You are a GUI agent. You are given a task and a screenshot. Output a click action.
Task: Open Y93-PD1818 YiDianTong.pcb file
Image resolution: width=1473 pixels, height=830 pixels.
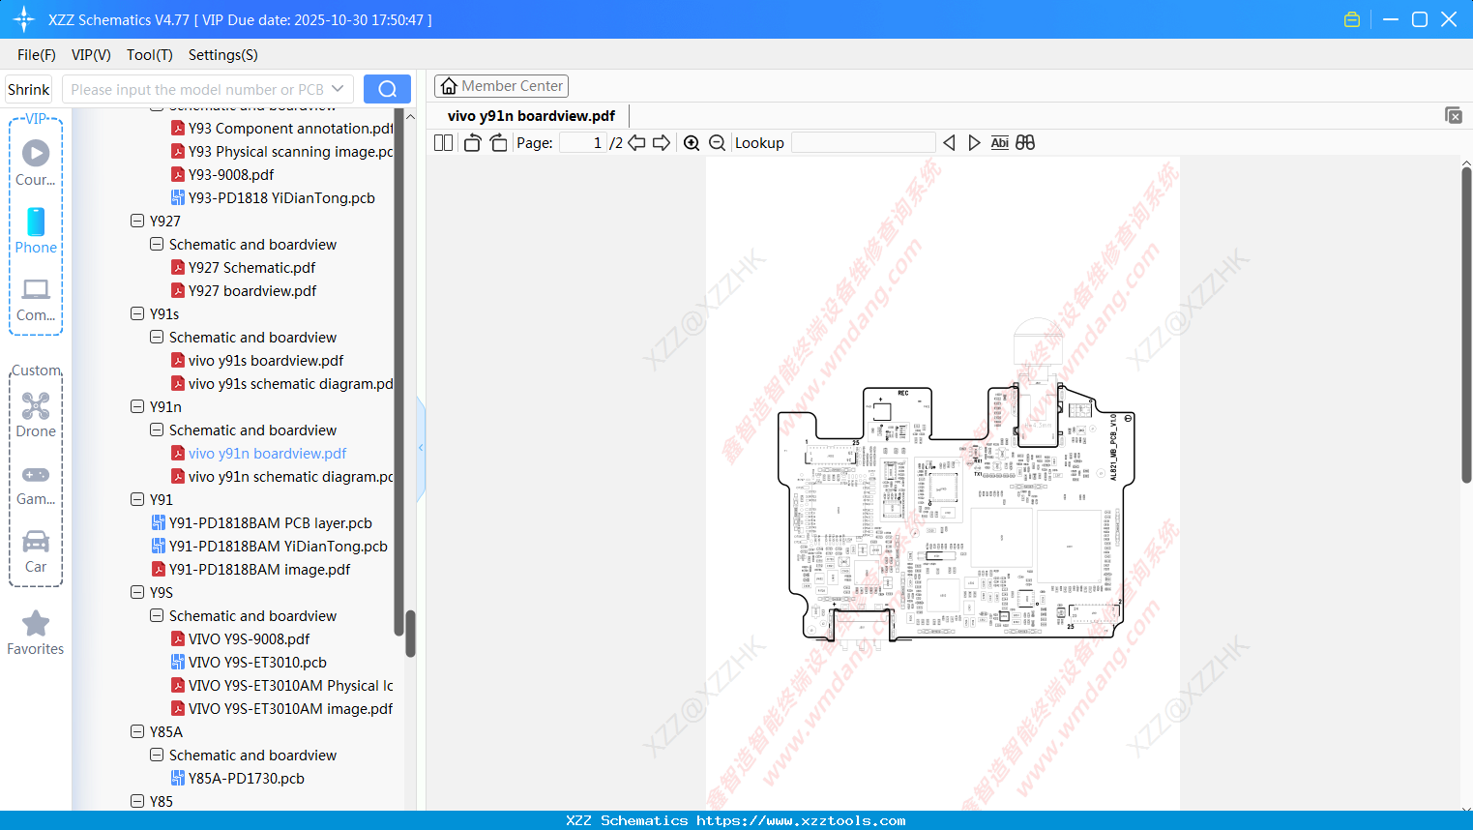[273, 197]
